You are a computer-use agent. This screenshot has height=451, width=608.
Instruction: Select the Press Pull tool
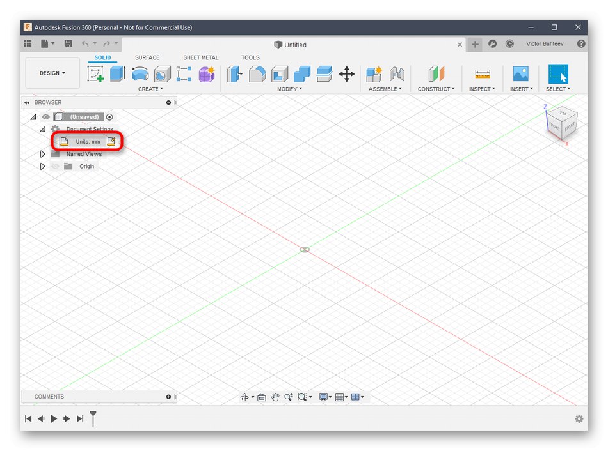pos(235,73)
